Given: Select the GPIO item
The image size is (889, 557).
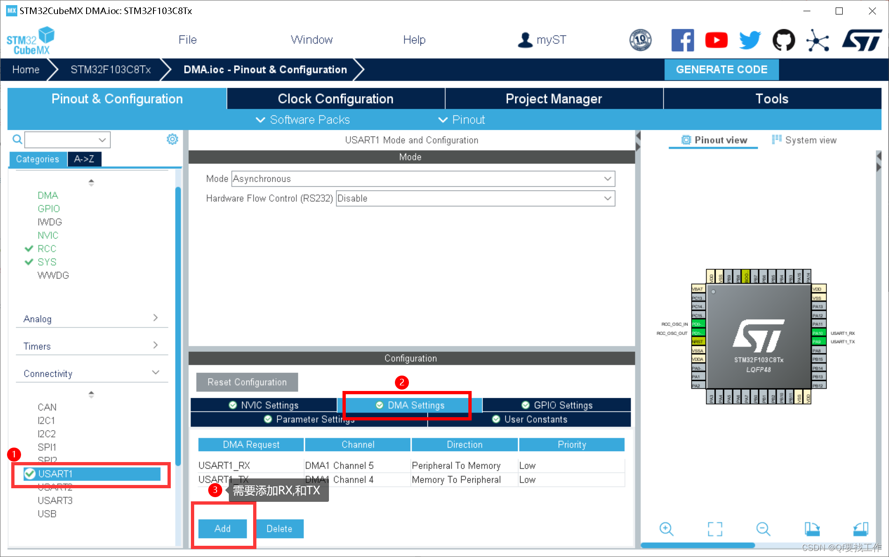Looking at the screenshot, I should 49,209.
